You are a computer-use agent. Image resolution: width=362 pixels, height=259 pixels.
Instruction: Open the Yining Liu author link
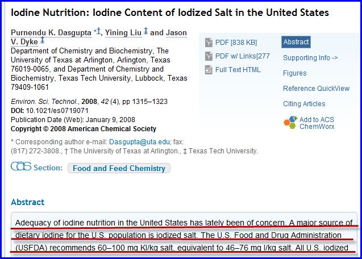(123, 33)
